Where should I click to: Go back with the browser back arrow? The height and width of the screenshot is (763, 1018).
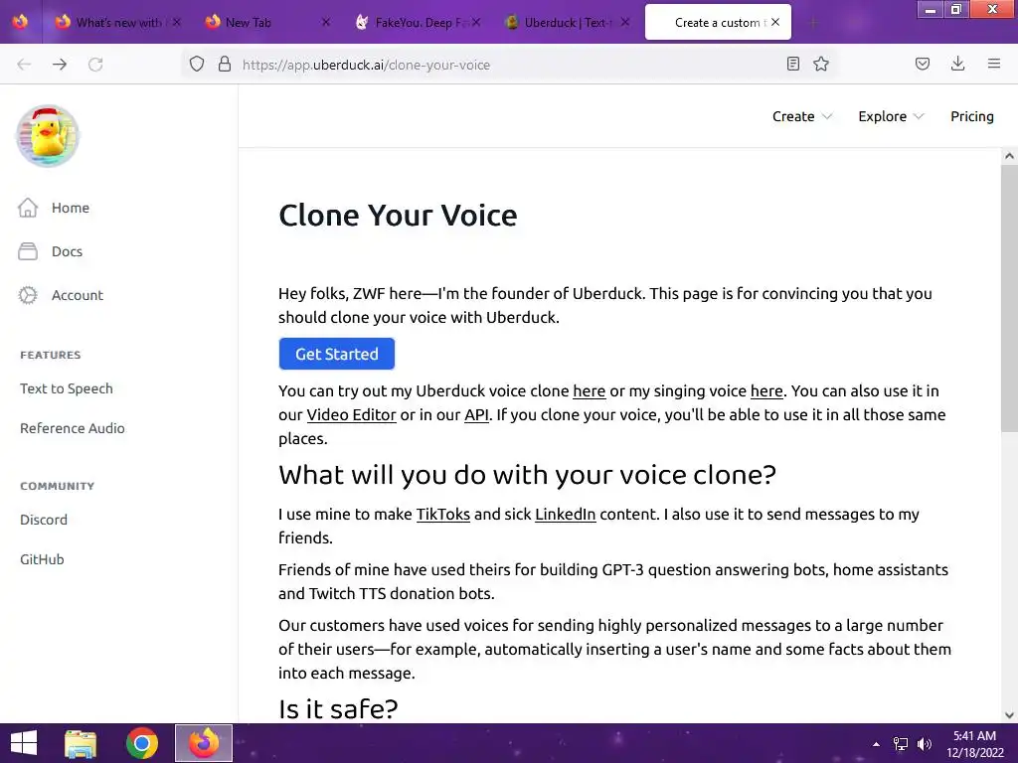click(x=24, y=65)
